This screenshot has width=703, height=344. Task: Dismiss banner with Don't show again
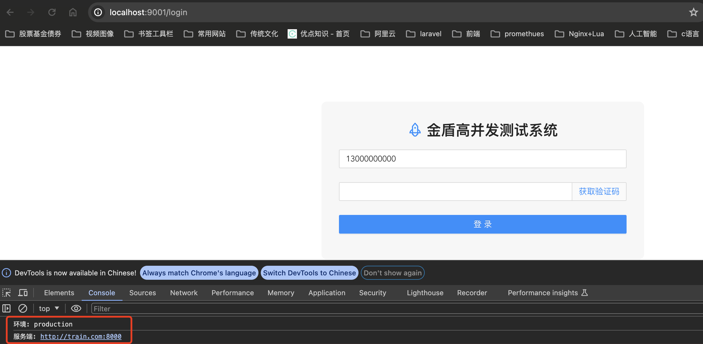pos(393,273)
